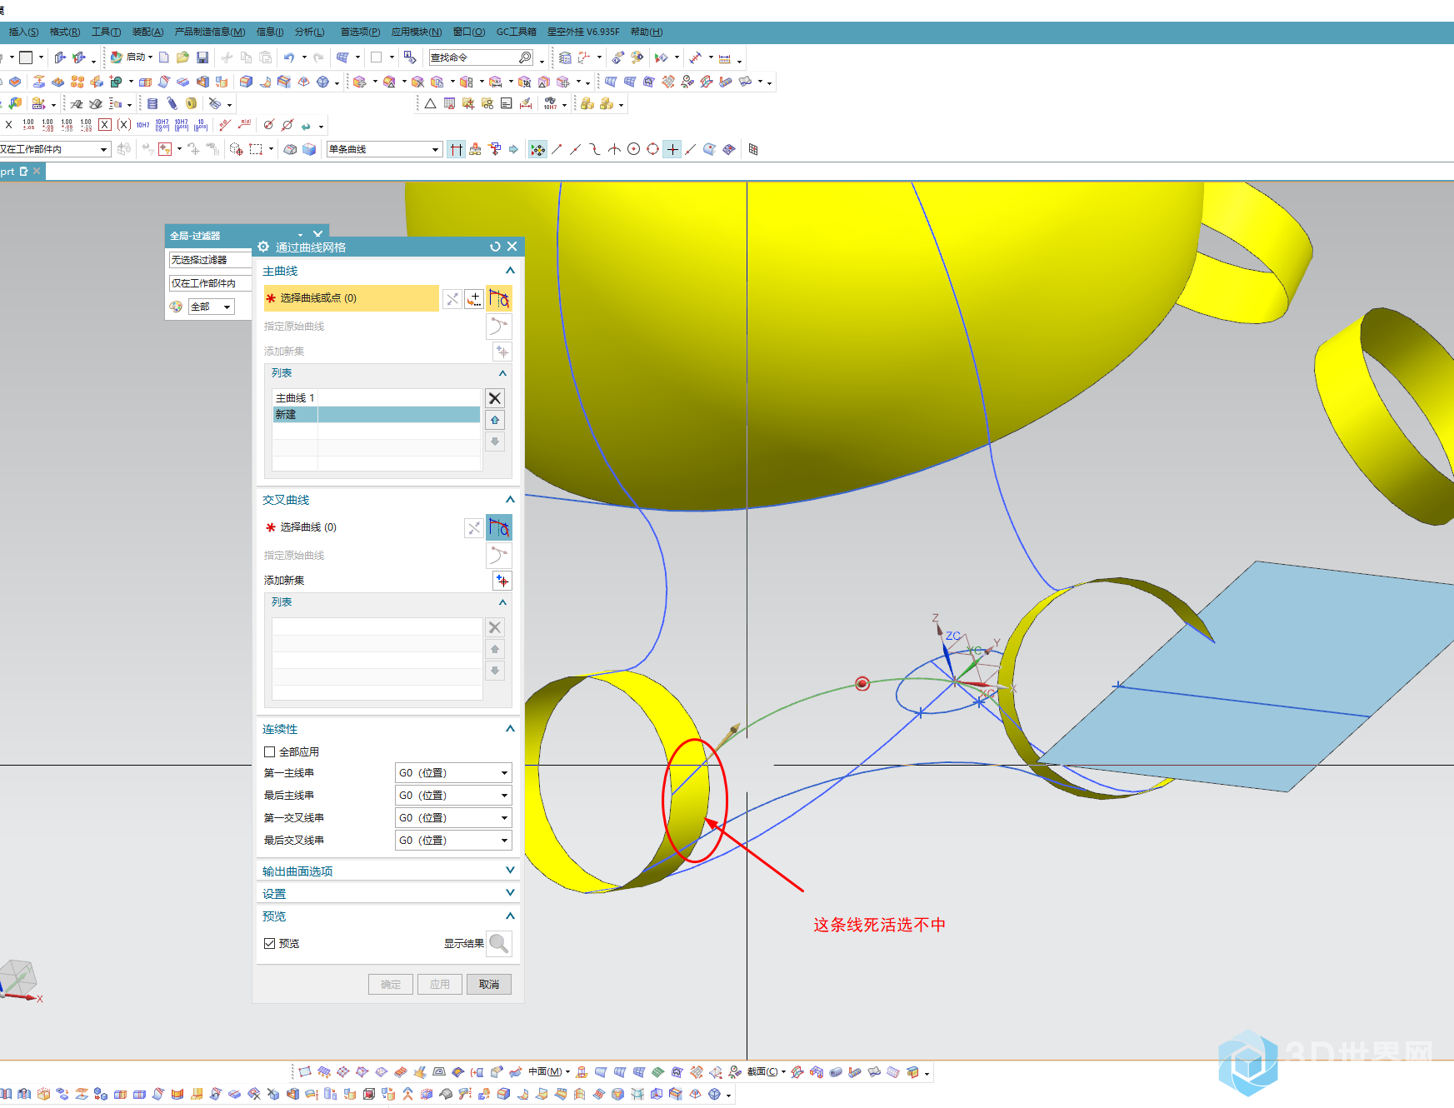Click the Show Result magnifier icon

pyautogui.click(x=499, y=944)
